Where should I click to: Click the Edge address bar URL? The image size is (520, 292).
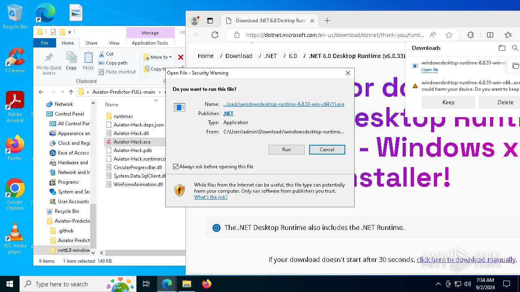pyautogui.click(x=335, y=35)
